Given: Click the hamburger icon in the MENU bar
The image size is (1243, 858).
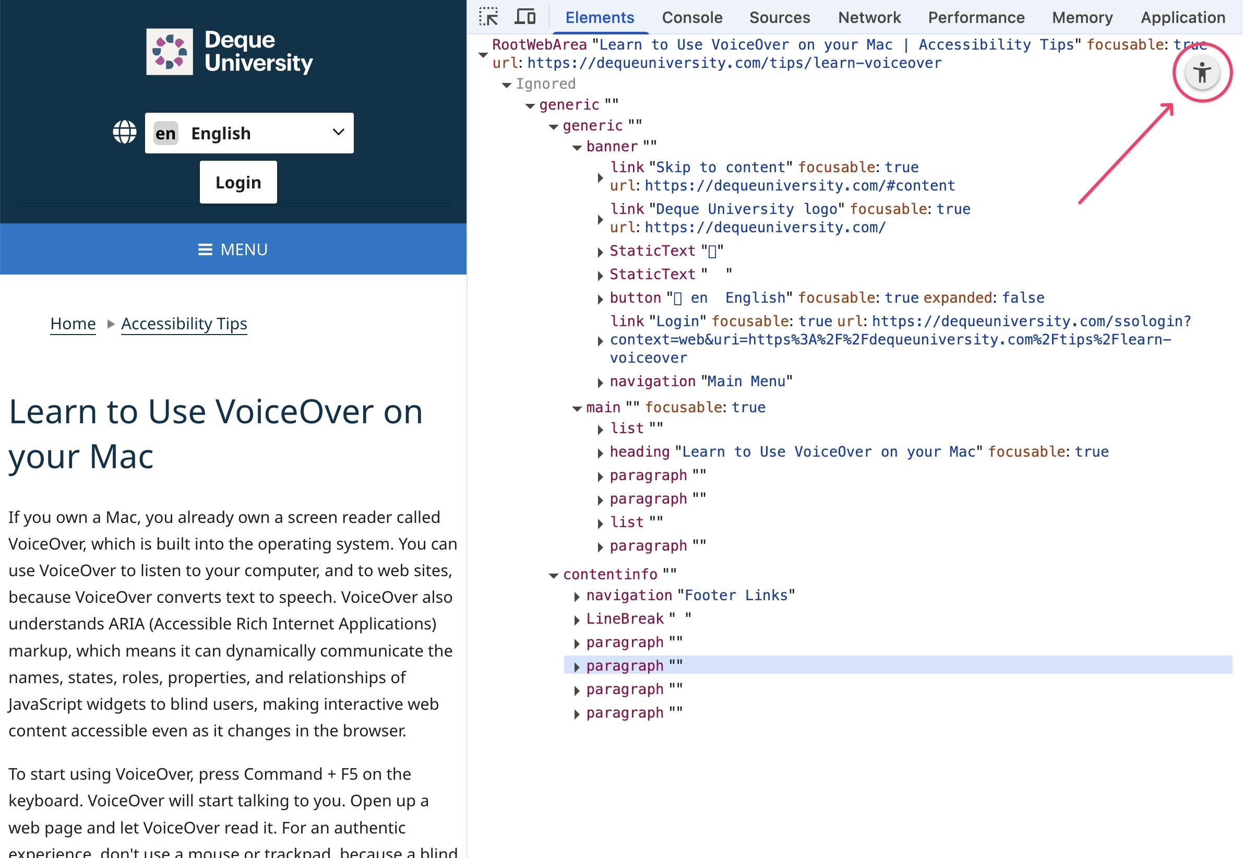Looking at the screenshot, I should [205, 249].
